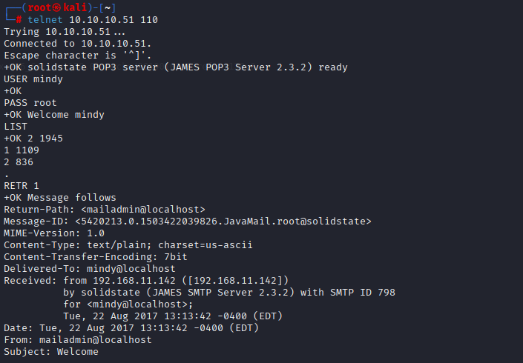Viewport: 523px width, 363px height.
Task: Click the '2 836' message listing
Action: [19, 162]
